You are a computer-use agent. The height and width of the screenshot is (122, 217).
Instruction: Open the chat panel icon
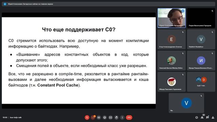208,118
